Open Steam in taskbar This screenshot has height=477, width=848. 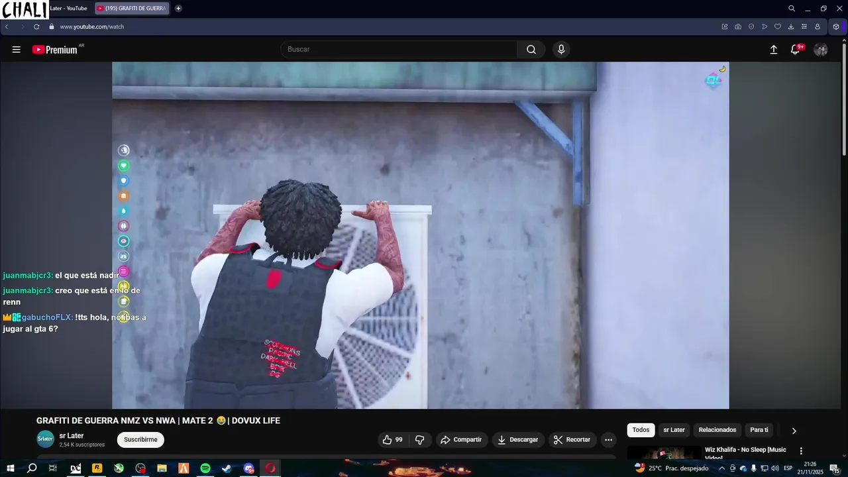(x=227, y=468)
